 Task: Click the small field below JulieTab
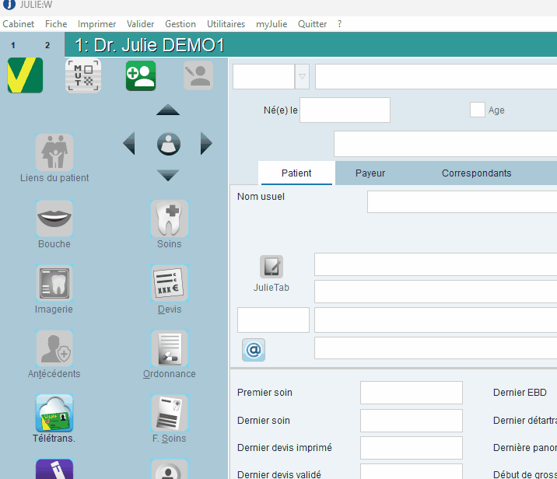coord(273,320)
